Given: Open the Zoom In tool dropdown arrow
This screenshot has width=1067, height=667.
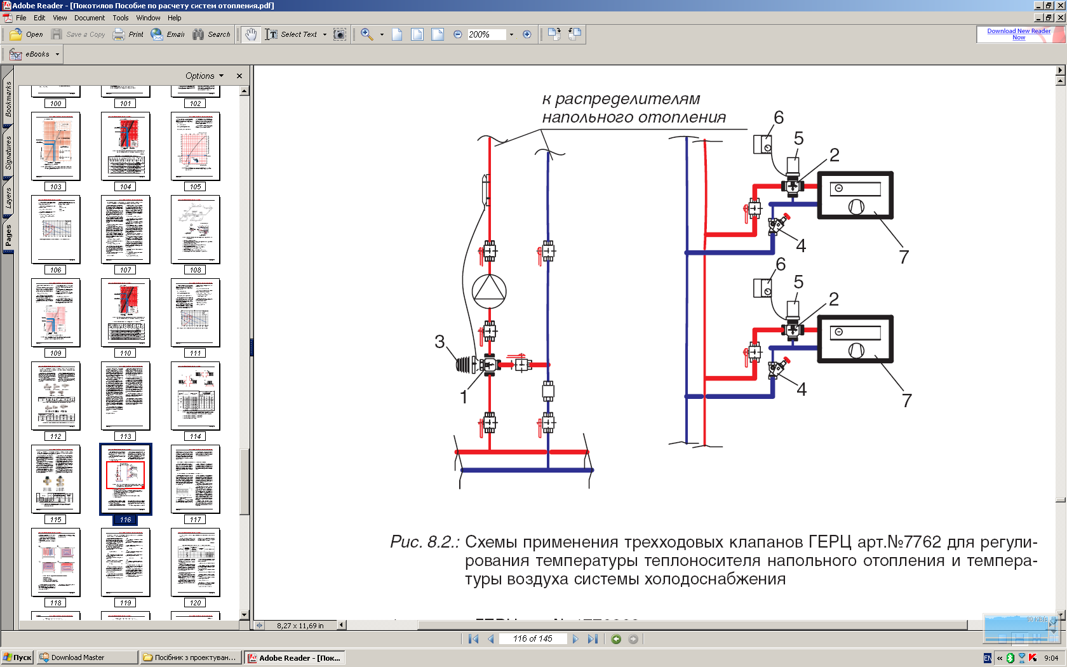Looking at the screenshot, I should [x=382, y=34].
